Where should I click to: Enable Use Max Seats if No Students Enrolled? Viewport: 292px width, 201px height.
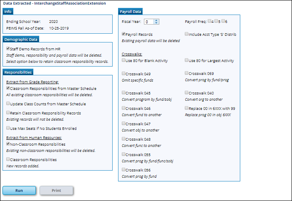(x=8, y=129)
